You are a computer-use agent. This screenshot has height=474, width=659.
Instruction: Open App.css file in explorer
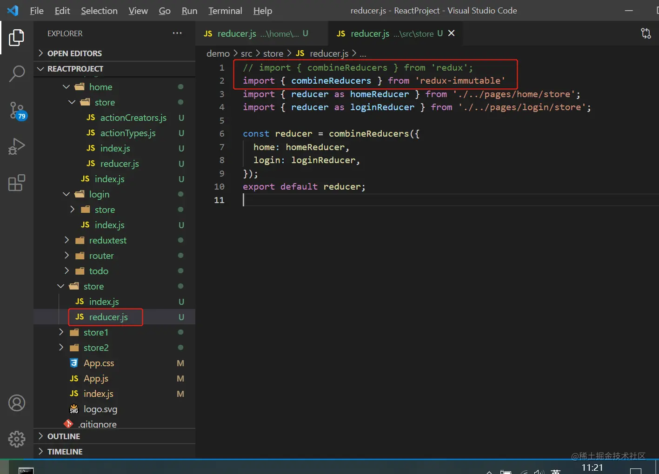[x=99, y=363]
